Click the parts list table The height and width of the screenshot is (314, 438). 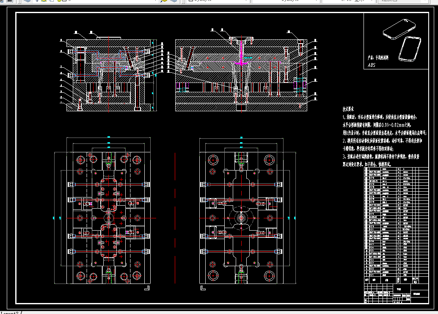coord(396,225)
